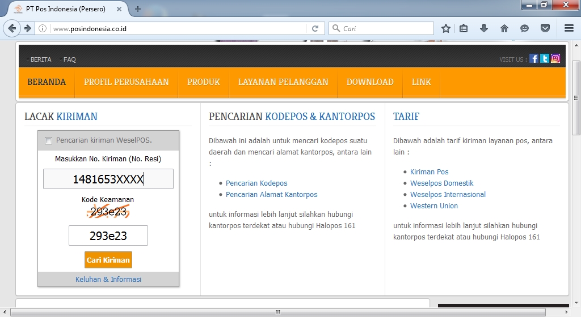Reload the page with the refresh icon

click(315, 28)
